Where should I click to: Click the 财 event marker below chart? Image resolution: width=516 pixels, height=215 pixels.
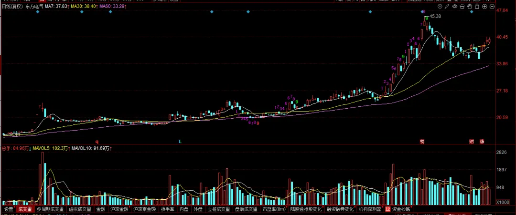(471, 142)
